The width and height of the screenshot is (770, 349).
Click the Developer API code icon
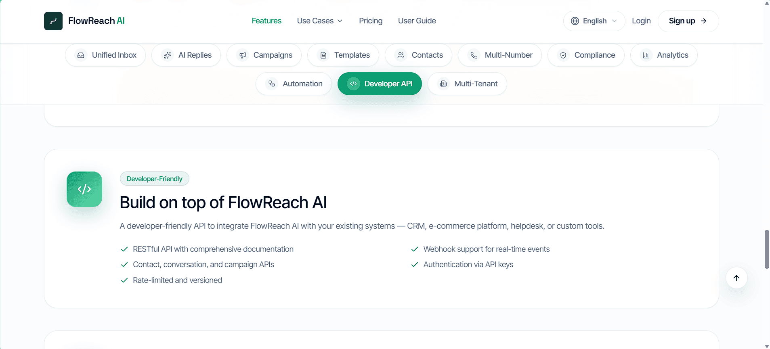click(x=353, y=84)
